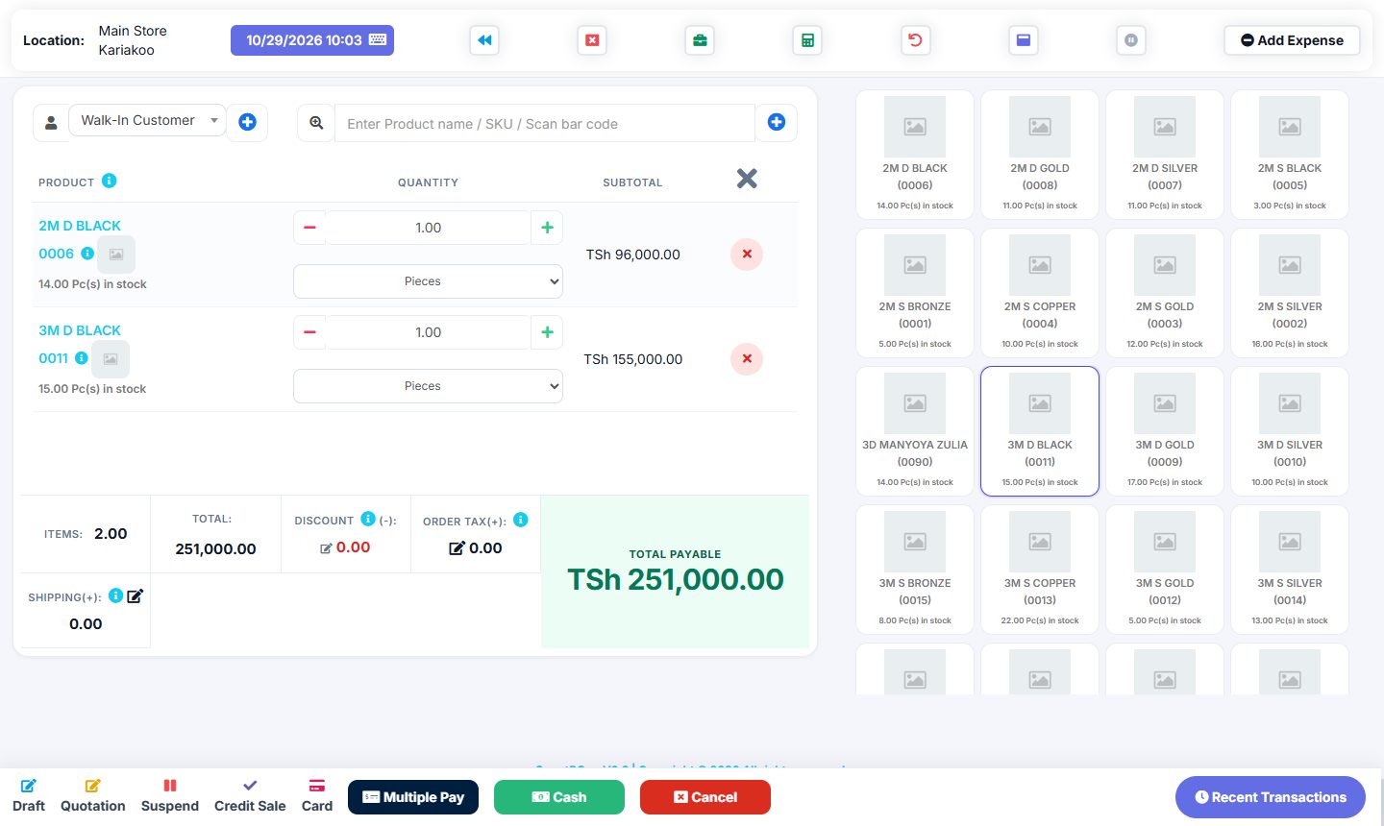Increase 2M D BLACK quantity with plus
The height and width of the screenshot is (826, 1384).
(547, 228)
